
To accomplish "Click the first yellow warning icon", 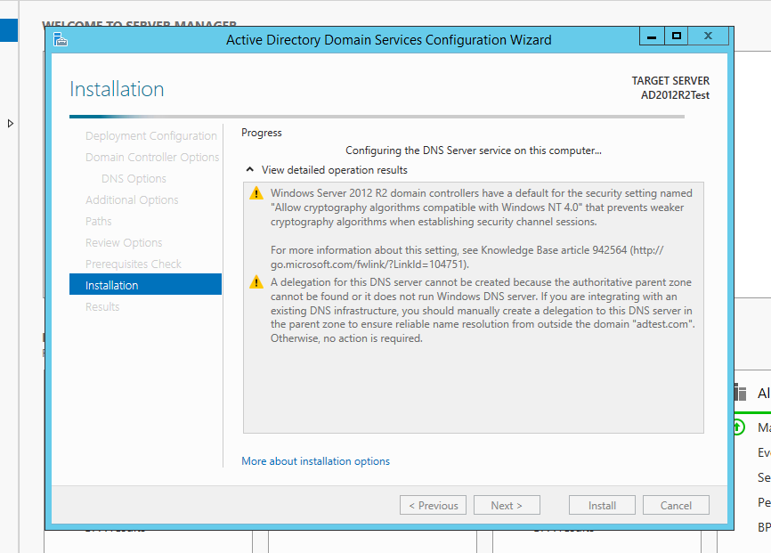I will click(256, 193).
